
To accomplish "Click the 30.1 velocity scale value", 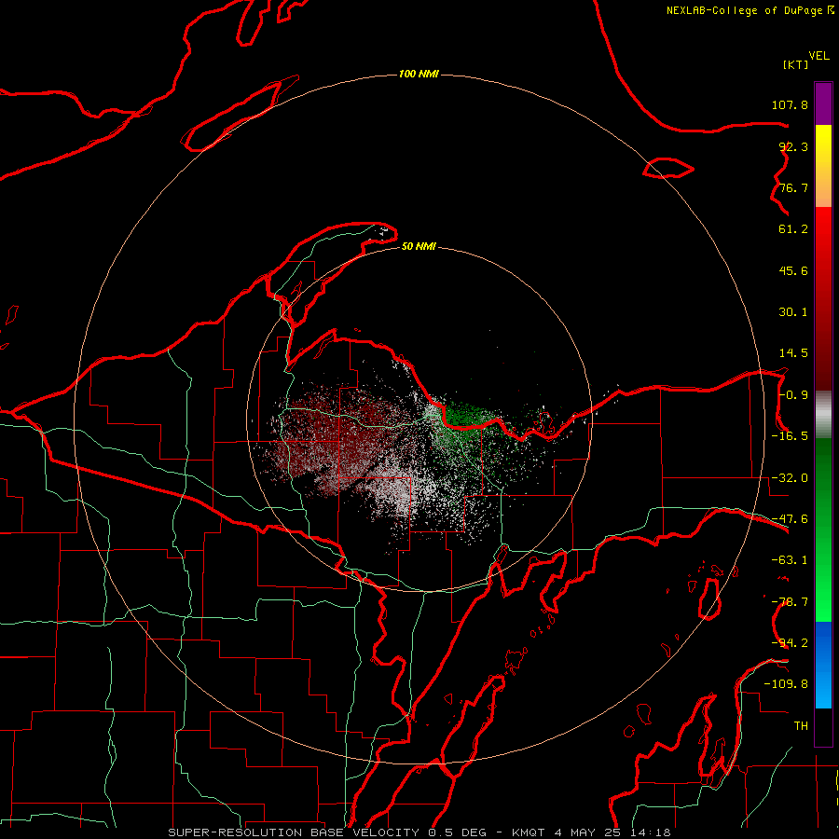I will click(x=793, y=312).
